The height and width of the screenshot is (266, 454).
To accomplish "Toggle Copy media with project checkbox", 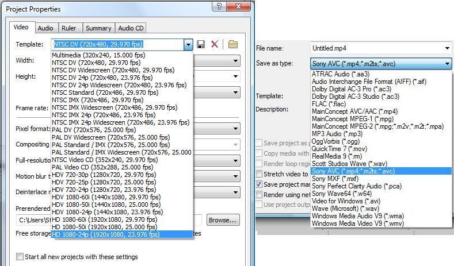I will pos(259,153).
